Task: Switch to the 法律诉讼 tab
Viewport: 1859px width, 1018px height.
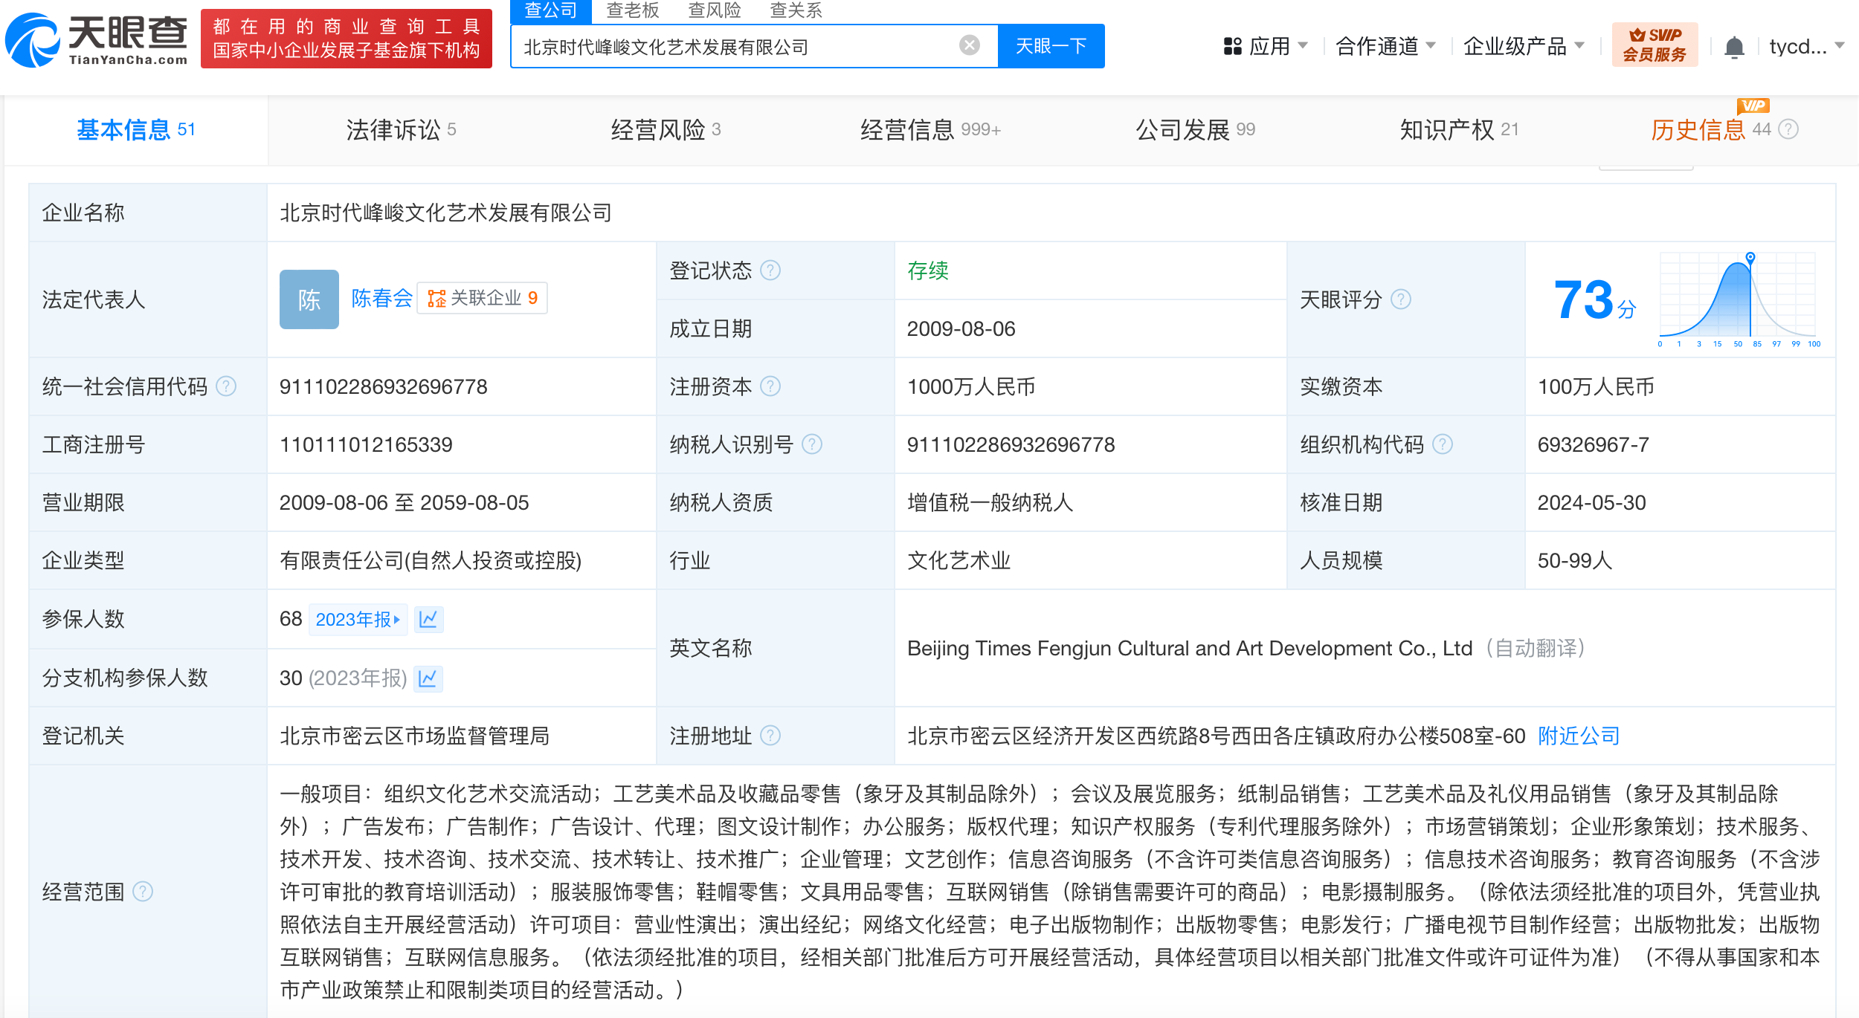Action: pyautogui.click(x=401, y=130)
